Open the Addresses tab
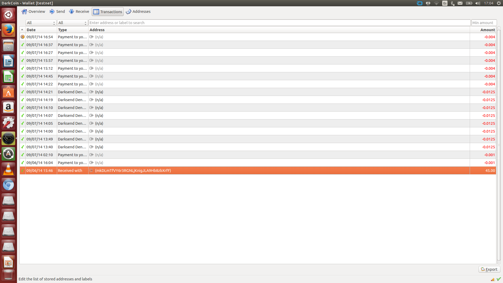 138,12
